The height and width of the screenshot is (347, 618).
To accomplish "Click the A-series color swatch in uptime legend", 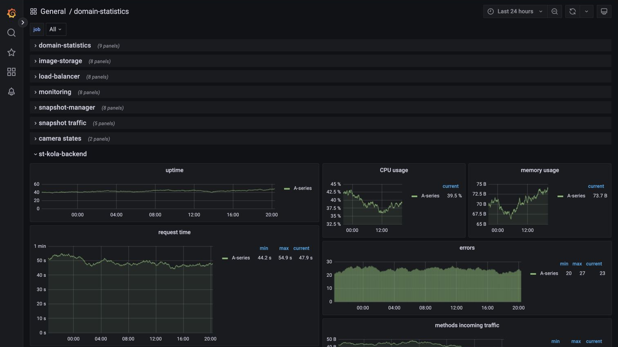I will click(x=287, y=189).
